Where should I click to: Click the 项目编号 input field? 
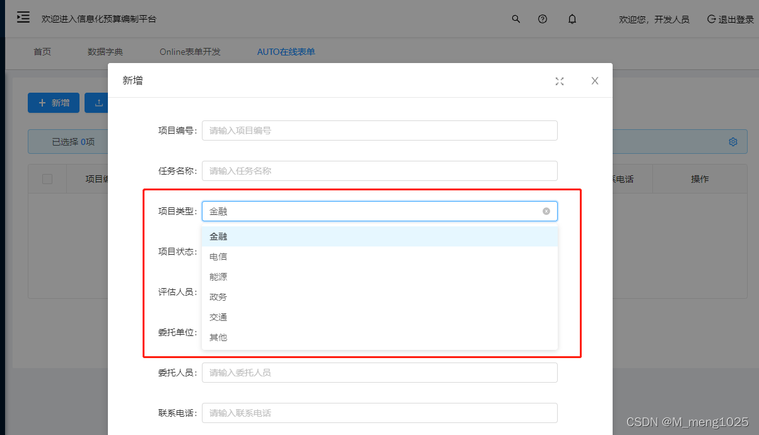[380, 130]
